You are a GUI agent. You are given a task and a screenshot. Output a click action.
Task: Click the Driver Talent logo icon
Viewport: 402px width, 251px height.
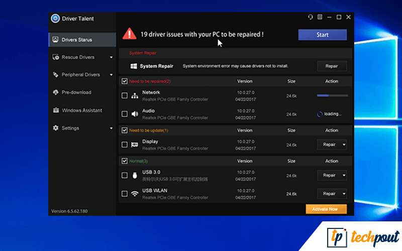55,19
